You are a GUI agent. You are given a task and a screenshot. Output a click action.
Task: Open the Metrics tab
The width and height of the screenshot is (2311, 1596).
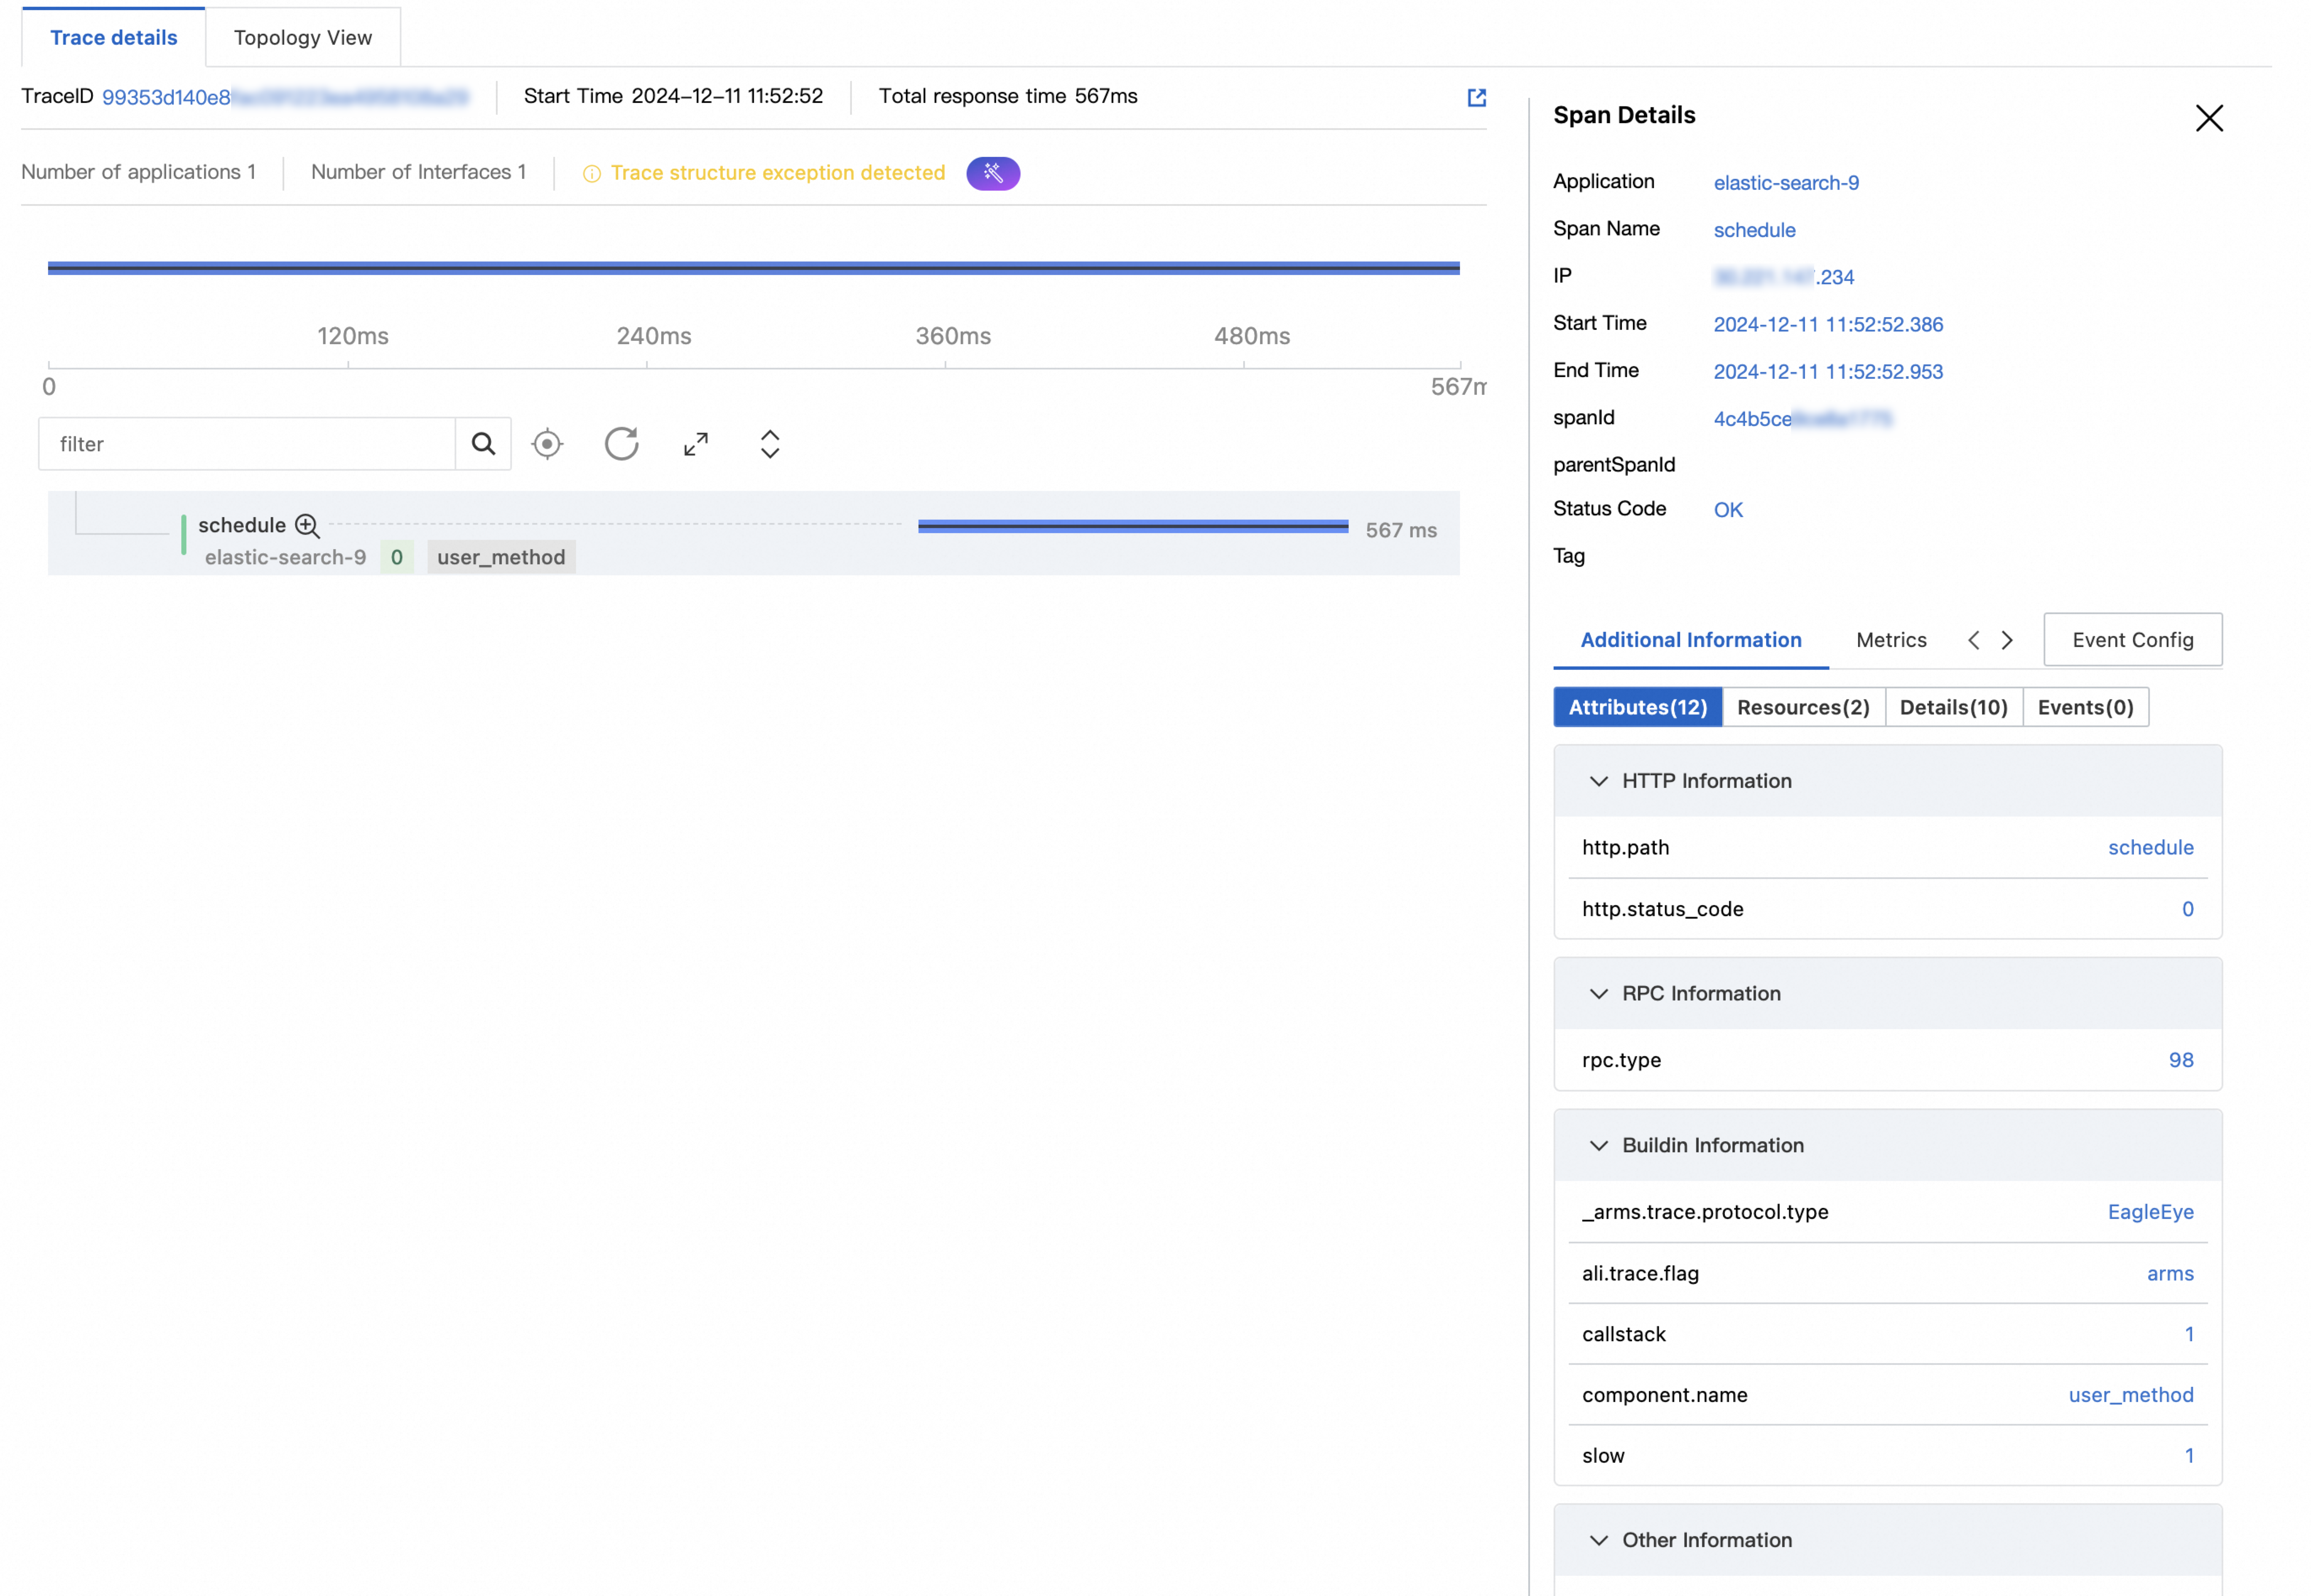pyautogui.click(x=1891, y=640)
